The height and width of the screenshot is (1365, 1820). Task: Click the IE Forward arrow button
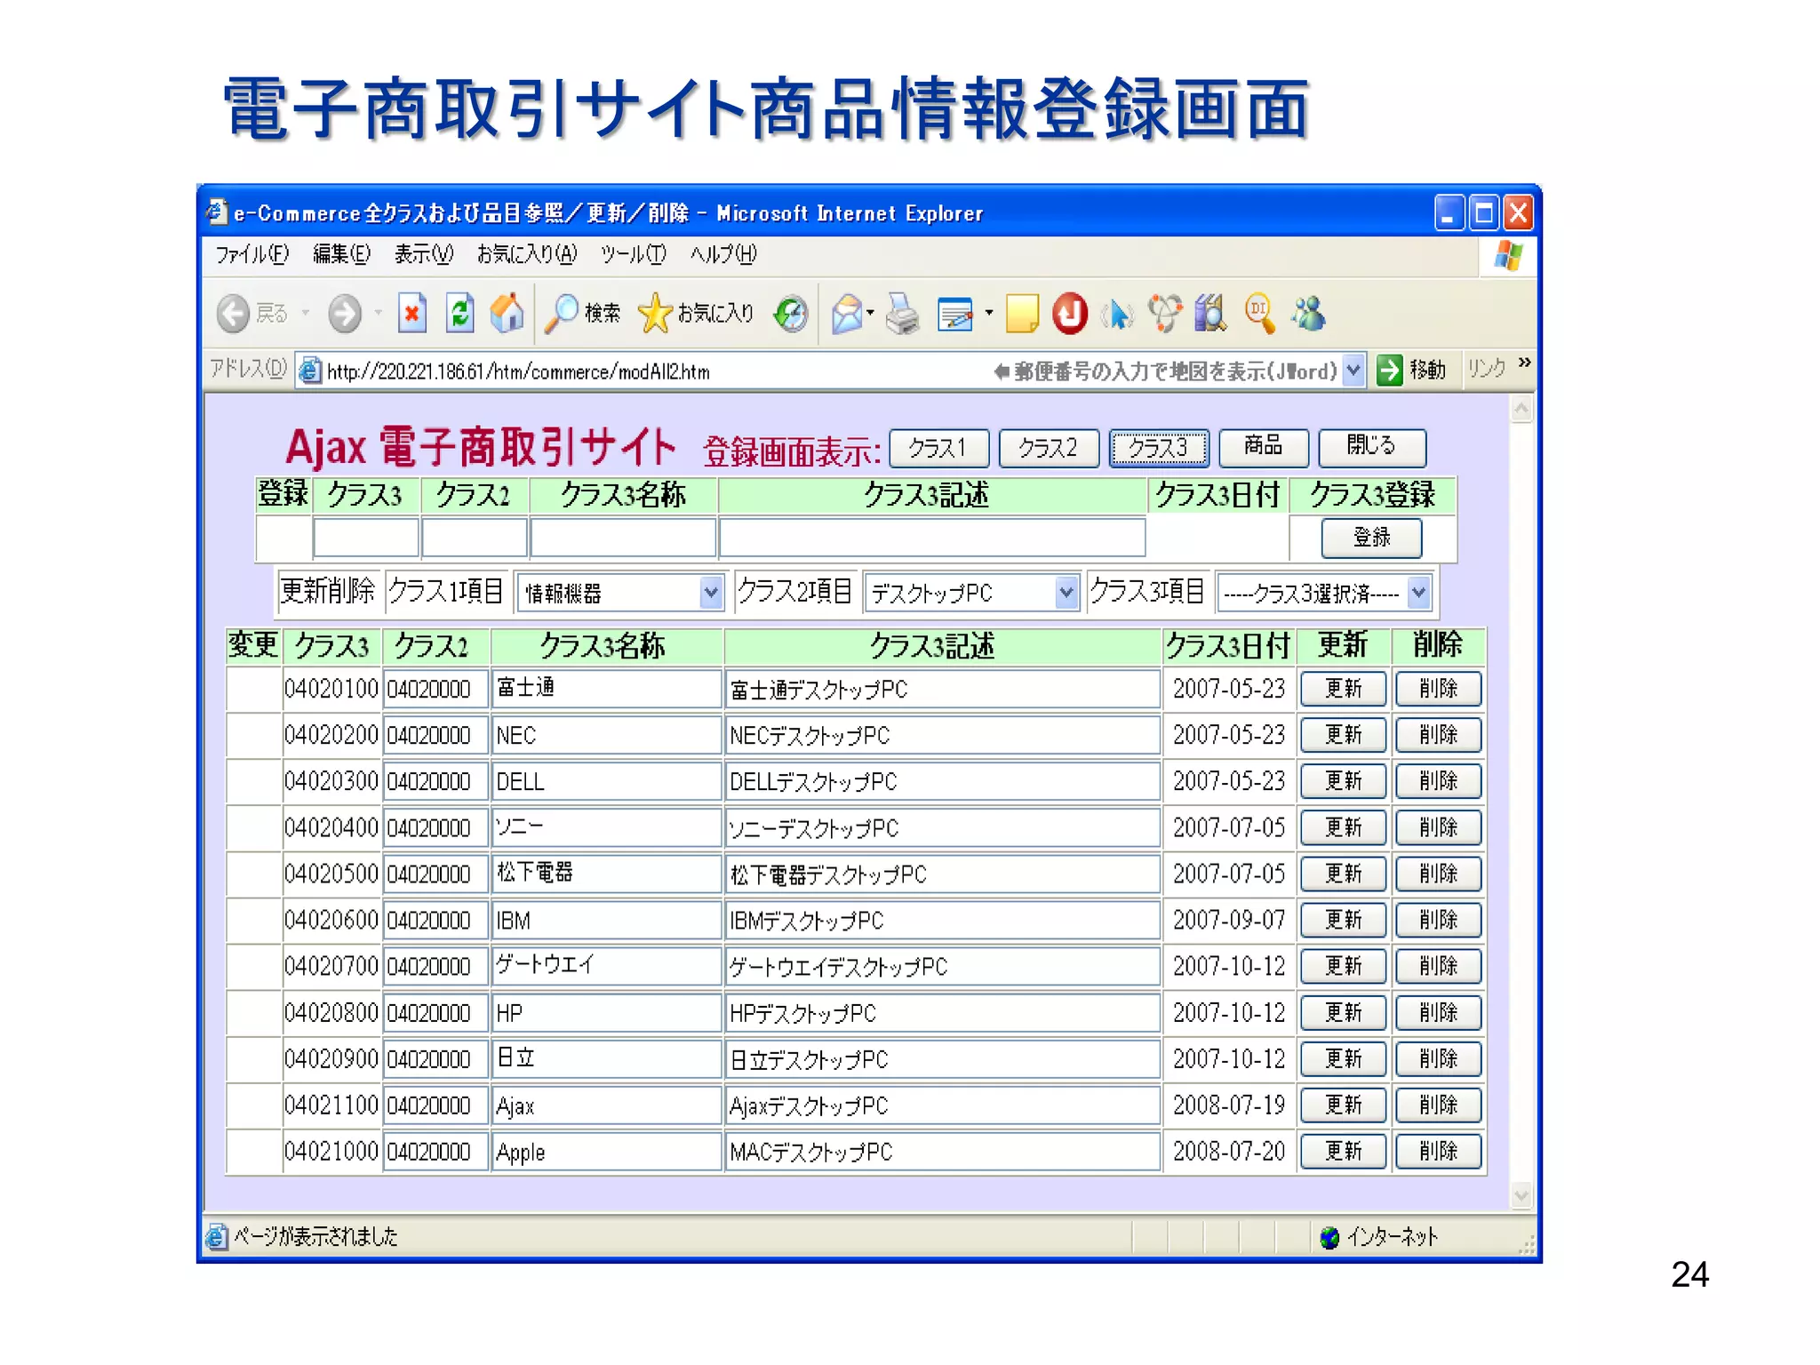tap(345, 314)
